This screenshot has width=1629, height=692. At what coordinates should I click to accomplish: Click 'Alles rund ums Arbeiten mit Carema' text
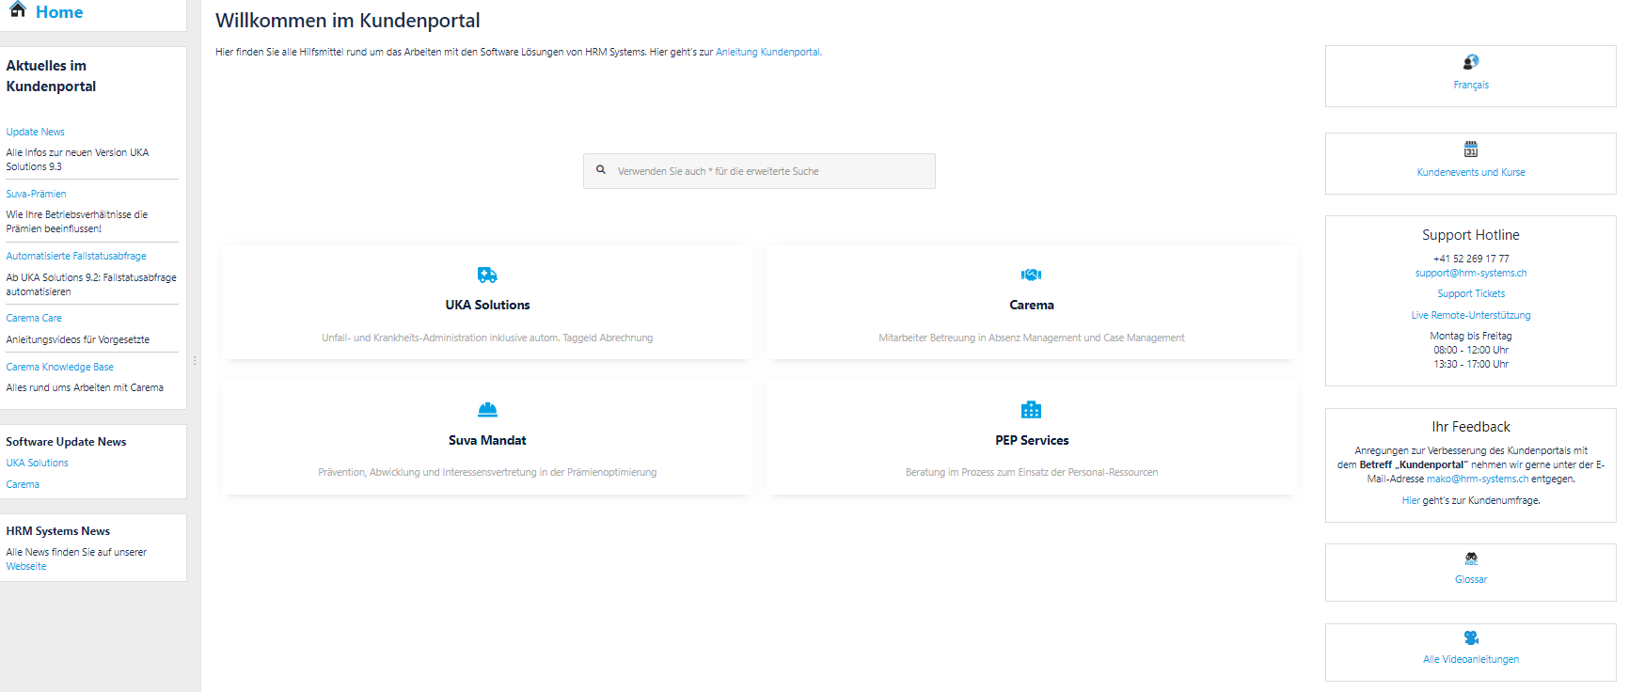pyautogui.click(x=85, y=387)
